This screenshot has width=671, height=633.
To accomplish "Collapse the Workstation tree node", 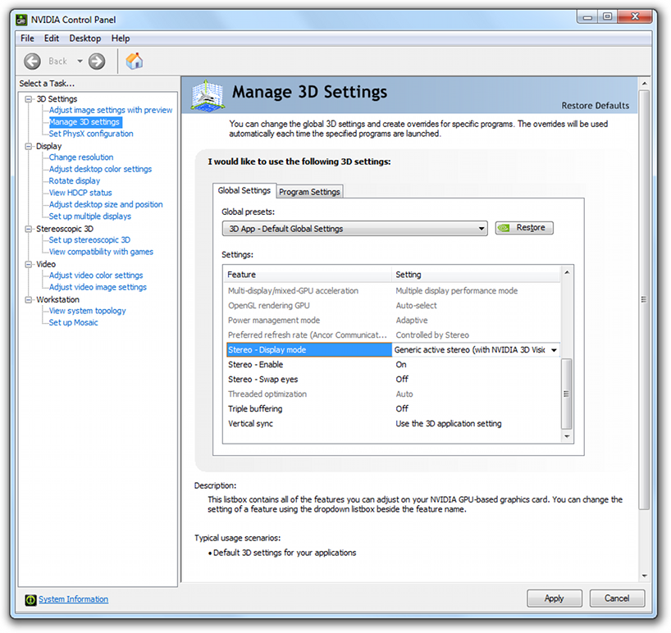I will pos(29,300).
